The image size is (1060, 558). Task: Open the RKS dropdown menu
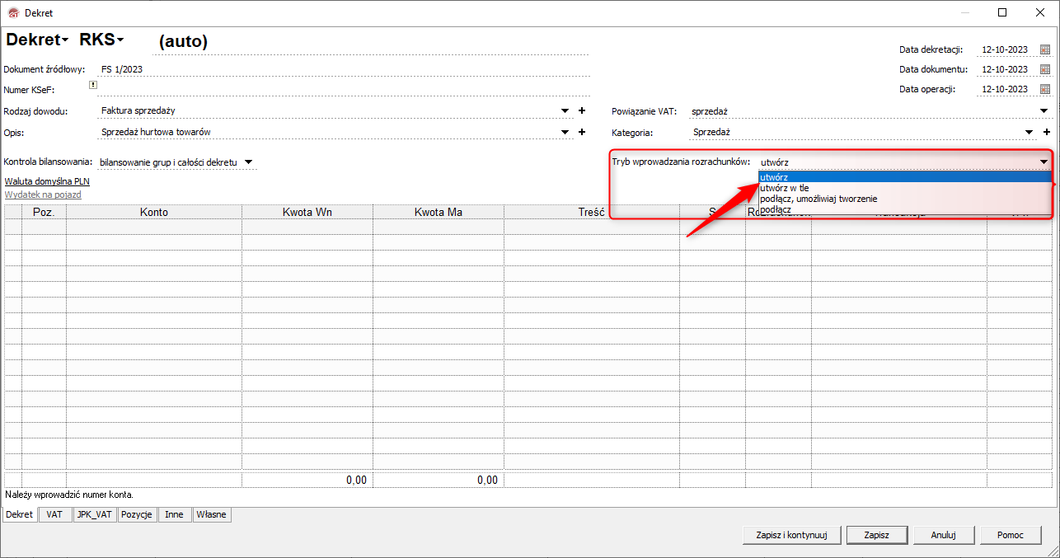click(101, 40)
